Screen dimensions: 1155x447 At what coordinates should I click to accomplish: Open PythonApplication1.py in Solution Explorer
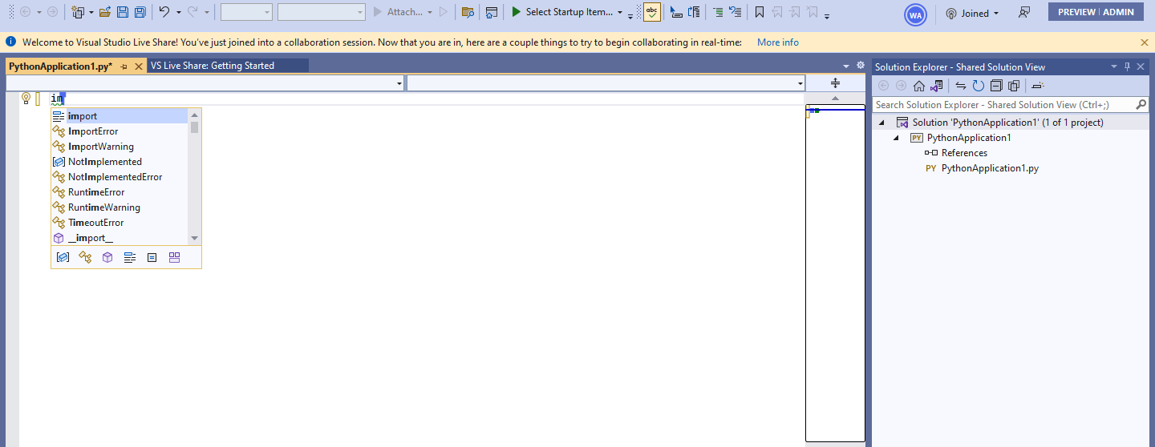pos(990,168)
